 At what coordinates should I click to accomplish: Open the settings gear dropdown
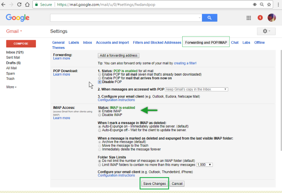click(267, 31)
